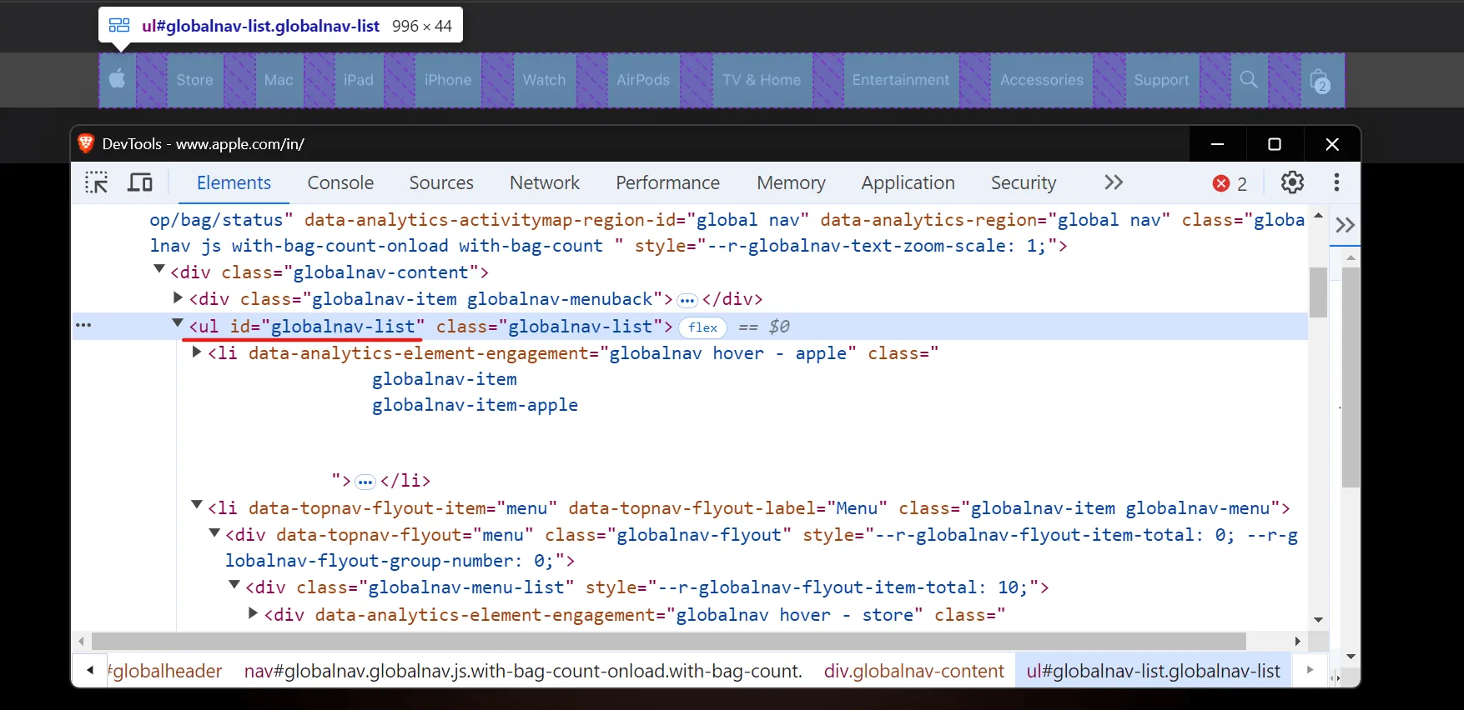Open the shopping bag icon in navbar
The image size is (1464, 710).
coord(1321,81)
